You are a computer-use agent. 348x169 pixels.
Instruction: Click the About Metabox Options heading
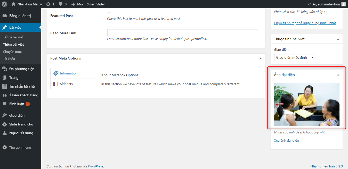coord(120,75)
